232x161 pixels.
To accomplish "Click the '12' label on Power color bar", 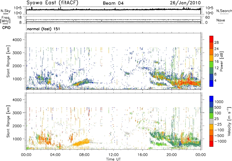I will tap(216, 68).
